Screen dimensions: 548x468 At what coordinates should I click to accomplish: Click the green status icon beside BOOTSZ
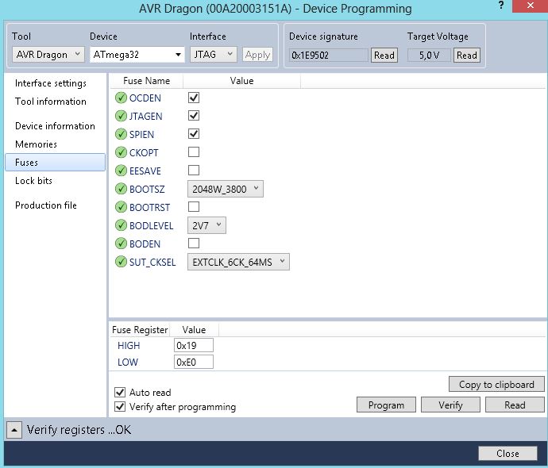121,189
